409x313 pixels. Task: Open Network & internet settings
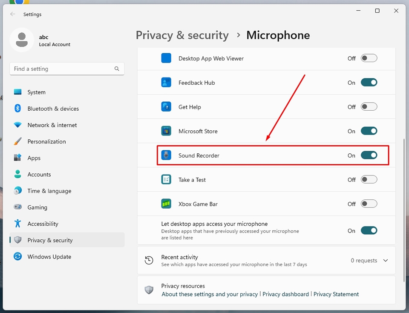(x=67, y=125)
